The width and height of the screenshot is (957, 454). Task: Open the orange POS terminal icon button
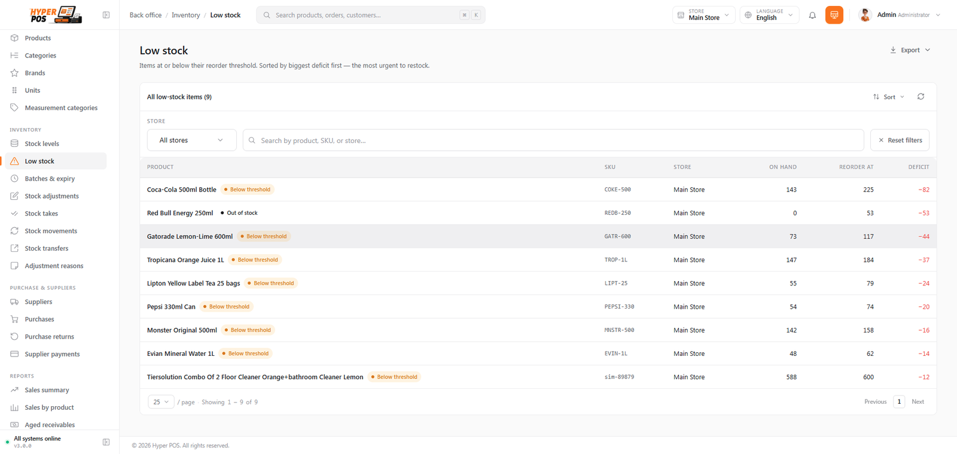pos(834,15)
